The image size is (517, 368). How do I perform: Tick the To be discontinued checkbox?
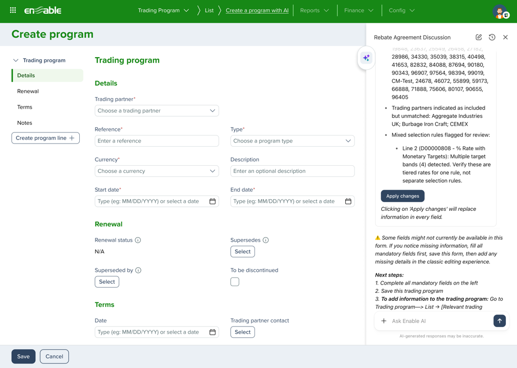235,282
